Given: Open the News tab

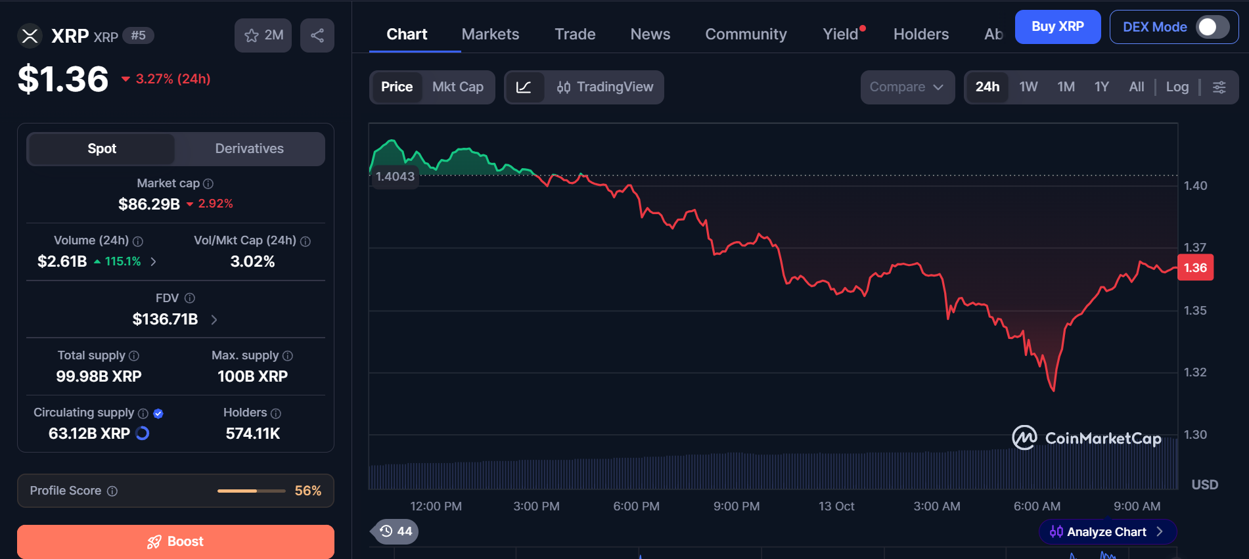Looking at the screenshot, I should click(x=650, y=34).
